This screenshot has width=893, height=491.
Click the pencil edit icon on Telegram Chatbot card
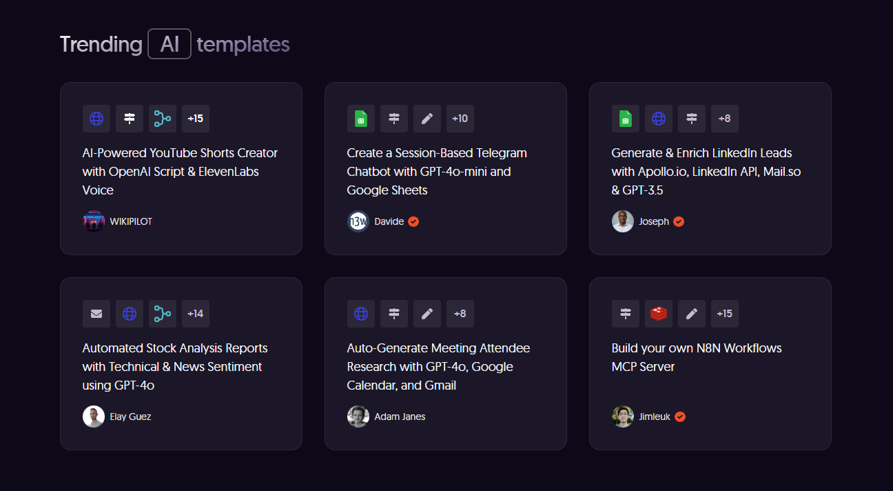click(x=427, y=119)
